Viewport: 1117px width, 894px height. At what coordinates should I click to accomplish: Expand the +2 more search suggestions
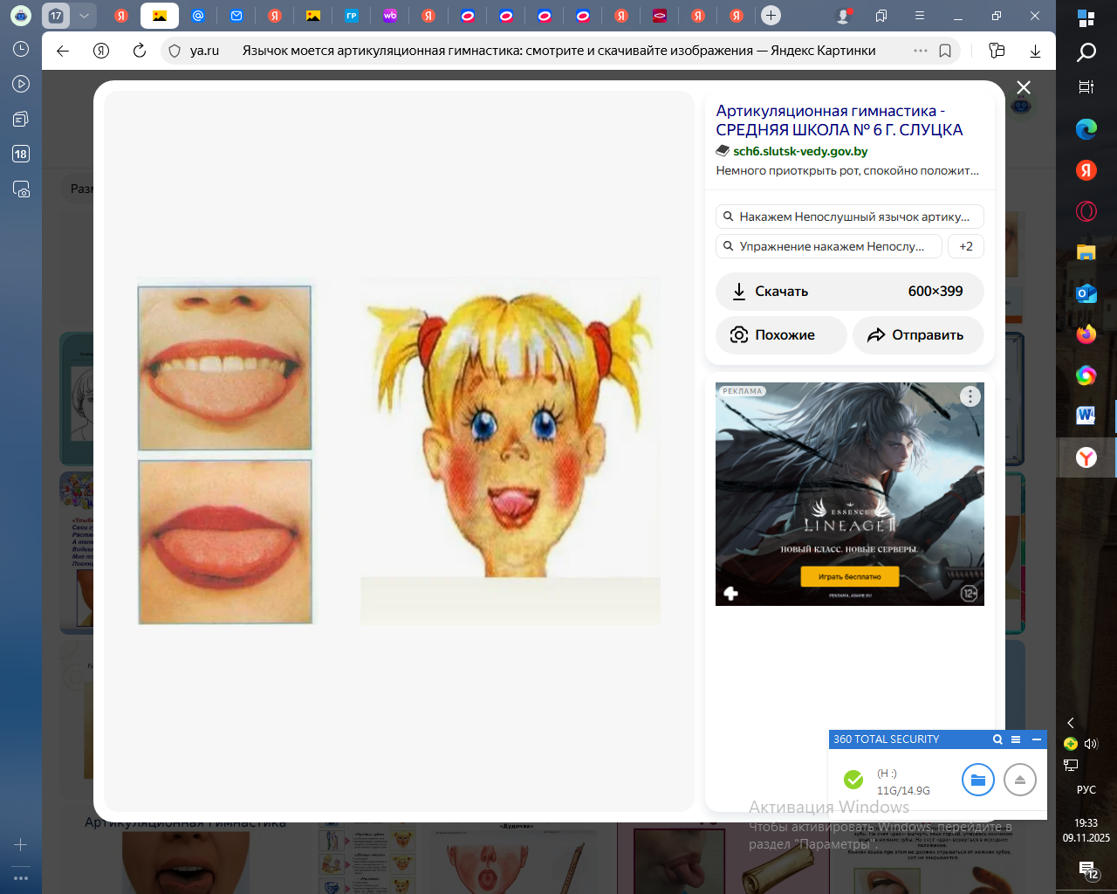(x=965, y=246)
